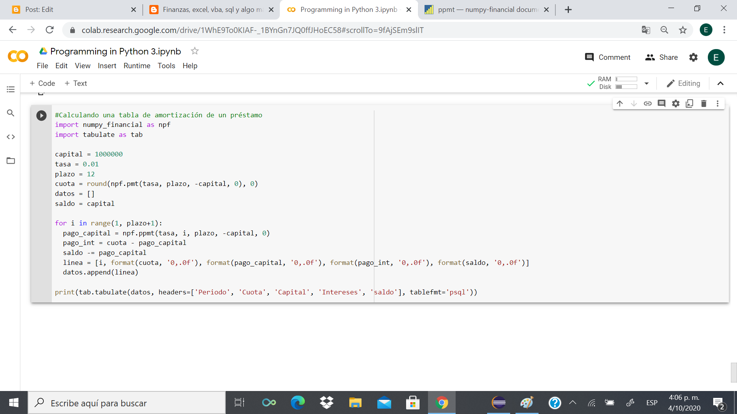Open the Files panel in the sidebar
737x414 pixels.
[x=10, y=161]
